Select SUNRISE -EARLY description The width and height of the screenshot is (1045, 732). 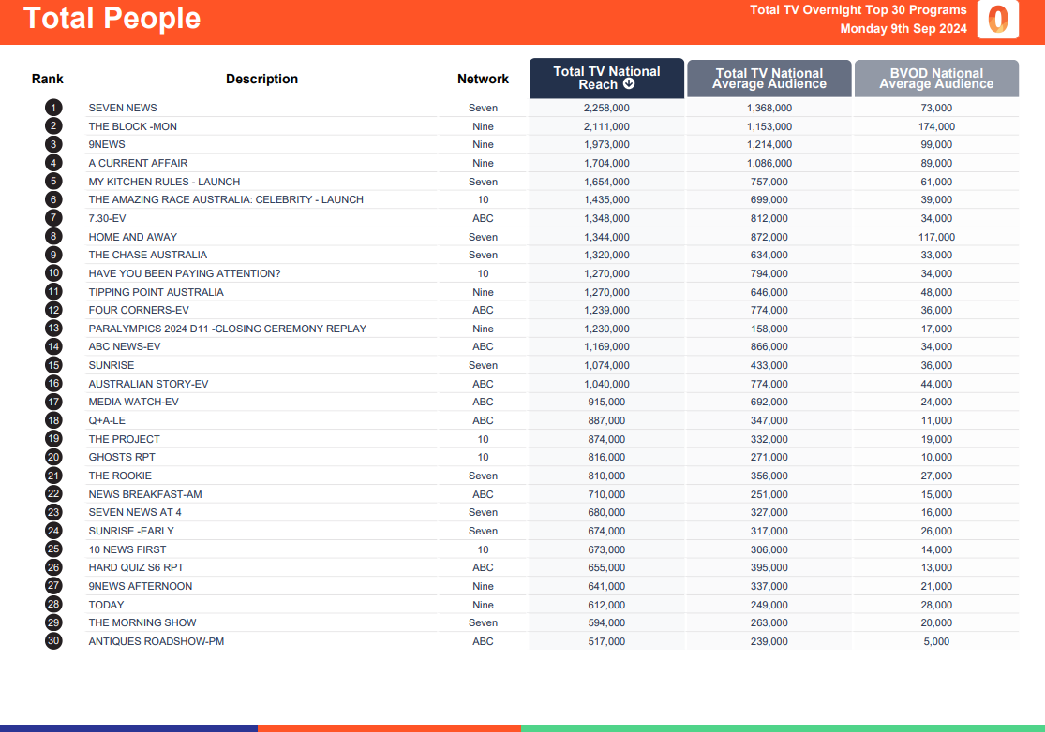click(131, 531)
